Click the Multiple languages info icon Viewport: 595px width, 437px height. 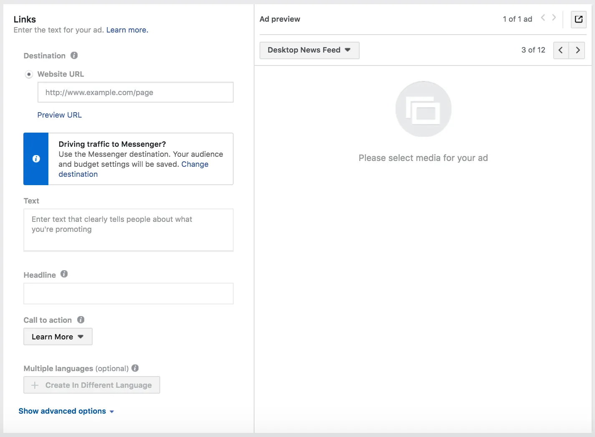[x=135, y=368]
